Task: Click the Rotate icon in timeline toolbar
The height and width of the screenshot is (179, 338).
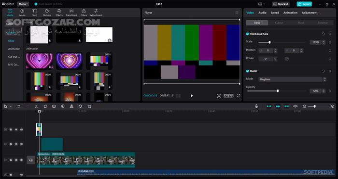Action: click(80, 106)
